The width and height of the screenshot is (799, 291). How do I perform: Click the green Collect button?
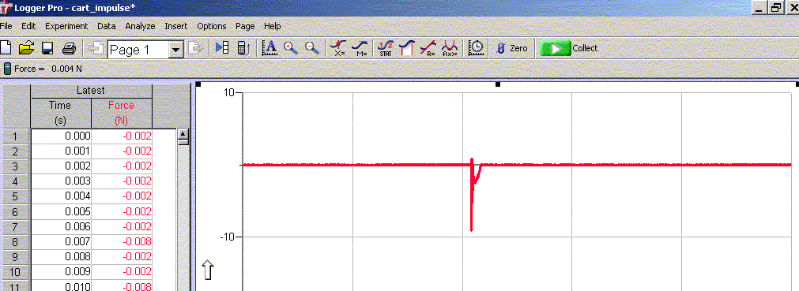[x=569, y=48]
